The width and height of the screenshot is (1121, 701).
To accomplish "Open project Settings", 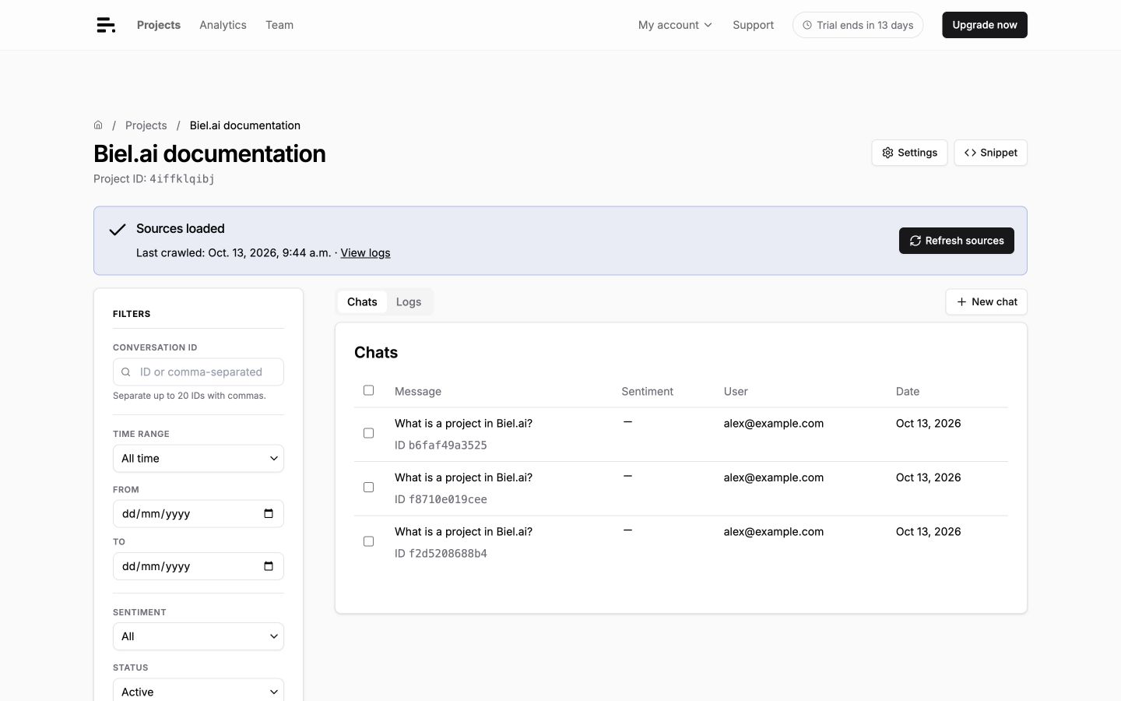I will pyautogui.click(x=909, y=153).
